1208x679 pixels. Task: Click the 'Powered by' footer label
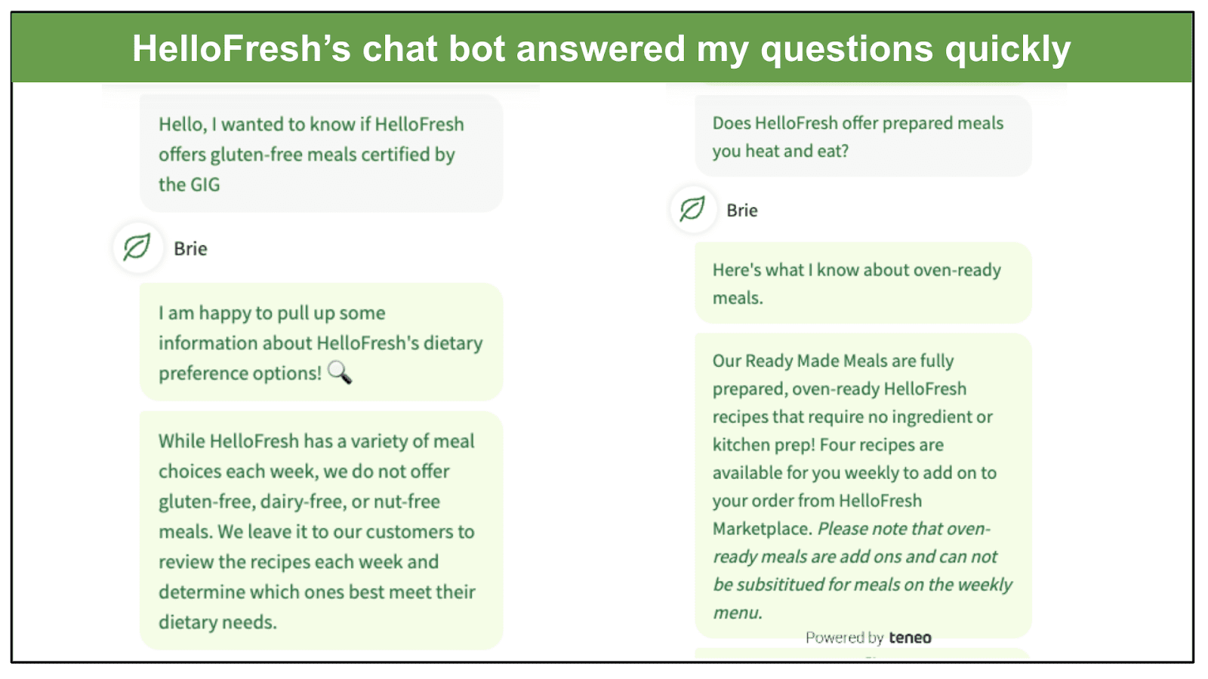[844, 638]
